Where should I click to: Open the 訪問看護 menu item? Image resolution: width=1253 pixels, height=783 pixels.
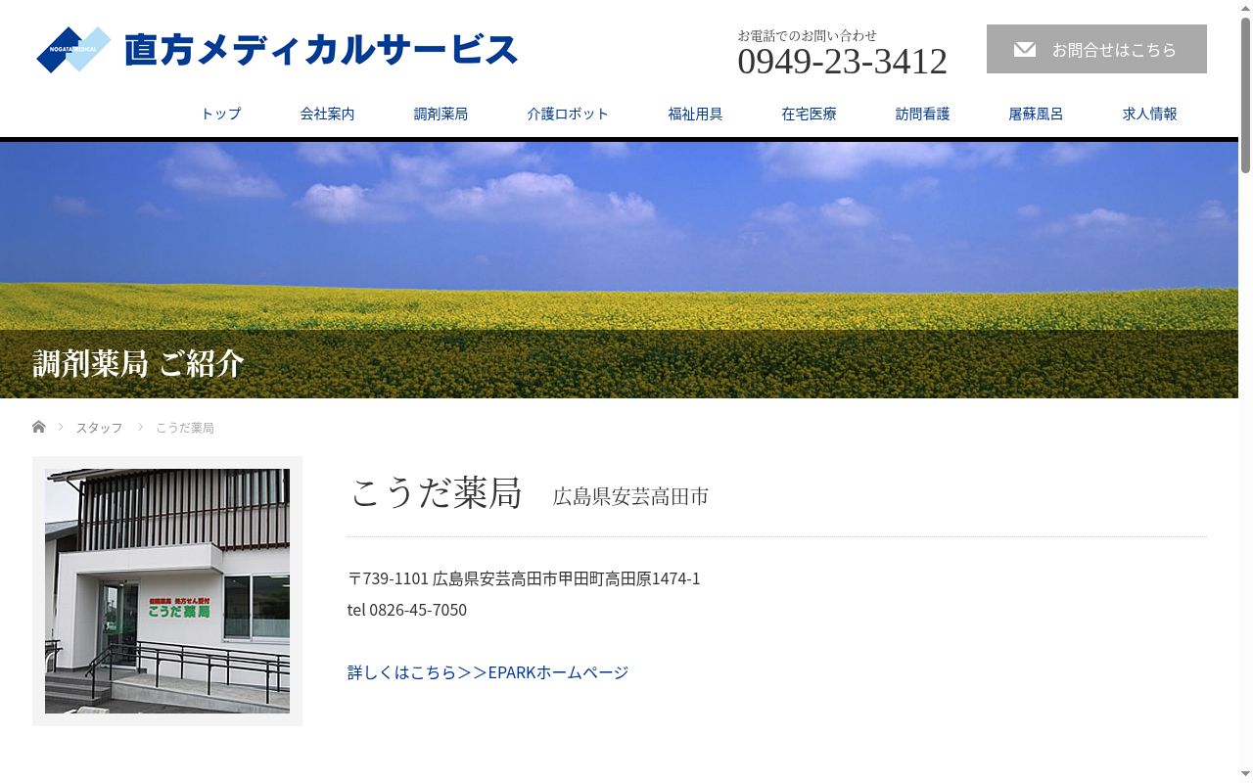(922, 114)
